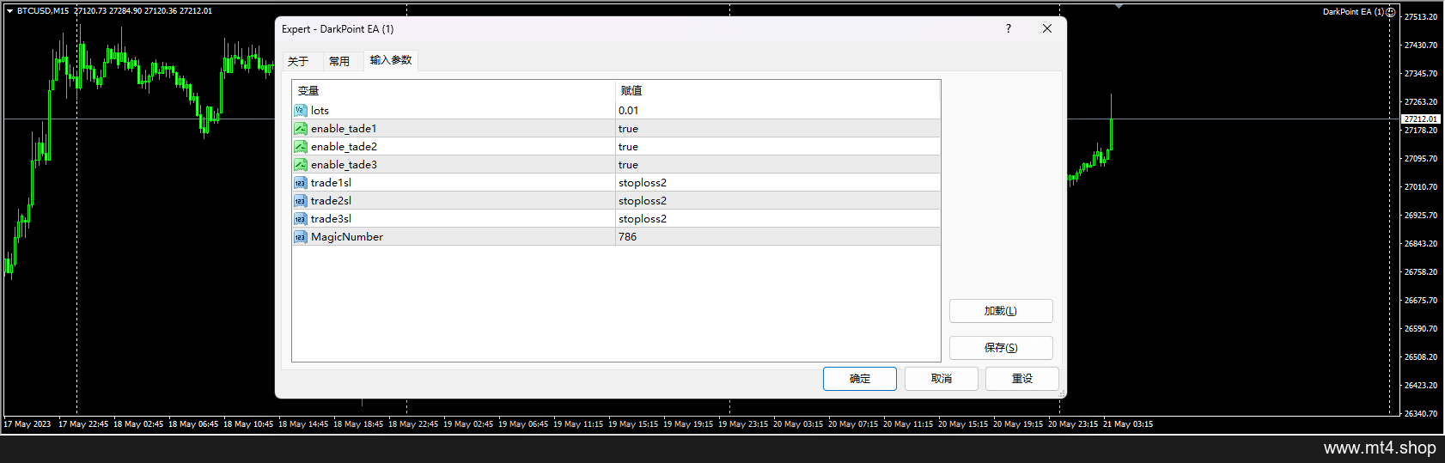1445x463 pixels.
Task: Click the enable_tade2 boolean icon
Action: click(300, 147)
